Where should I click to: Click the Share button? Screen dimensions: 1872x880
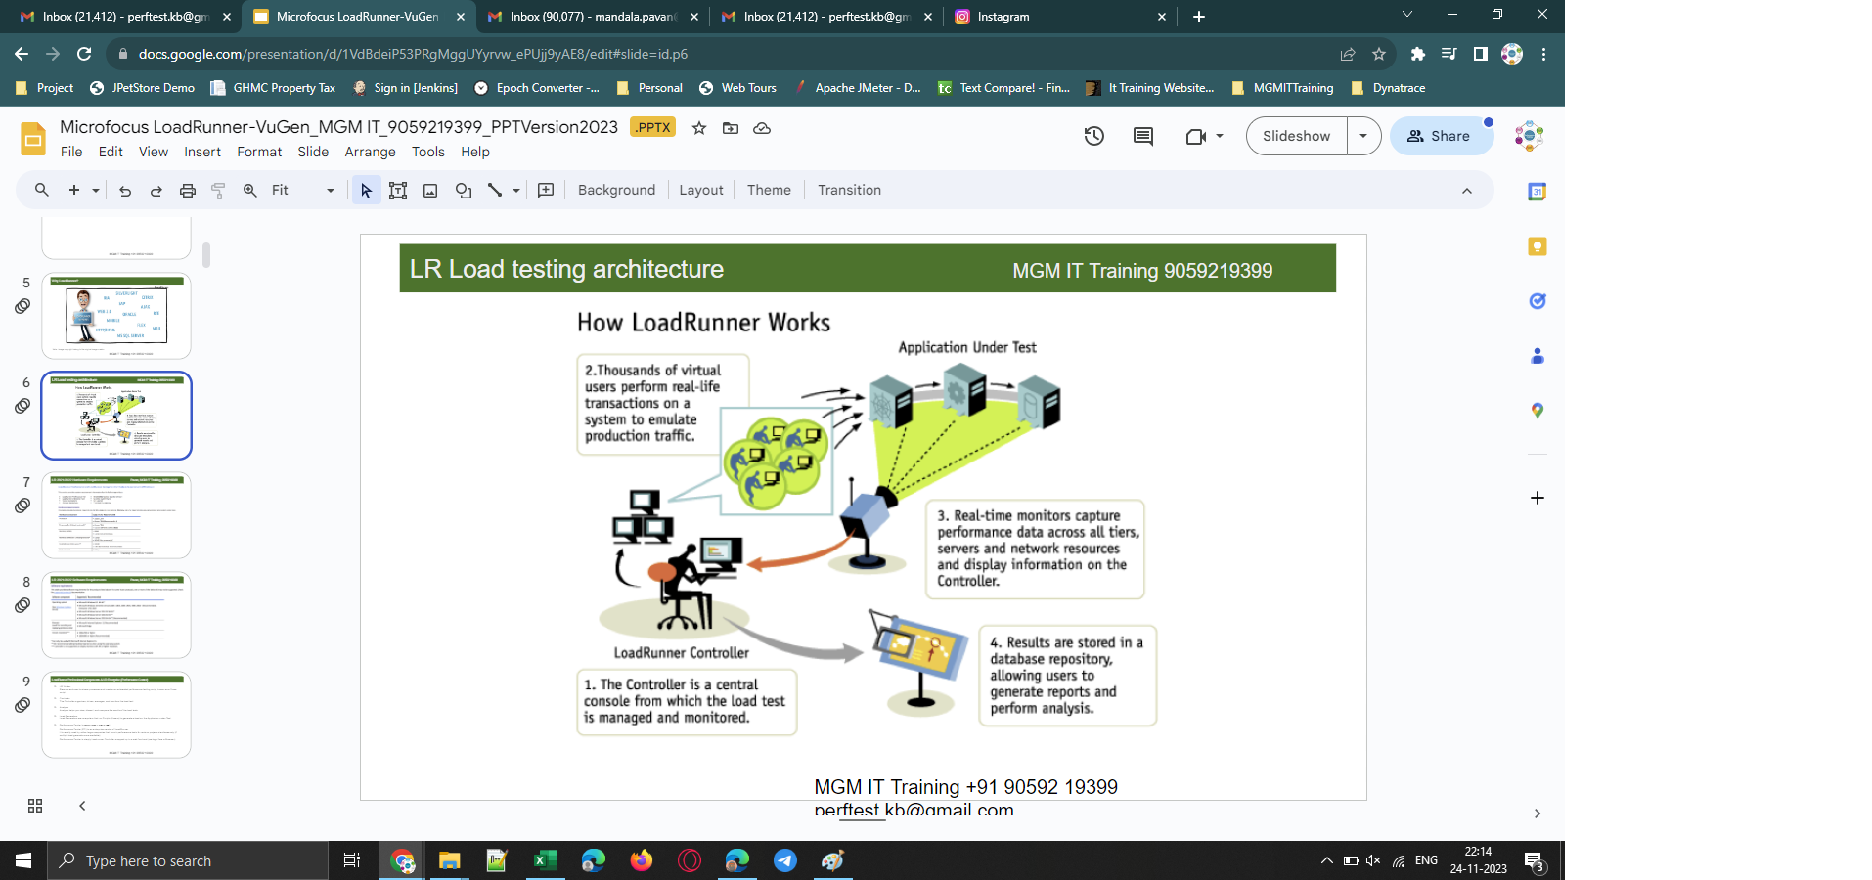pyautogui.click(x=1440, y=136)
